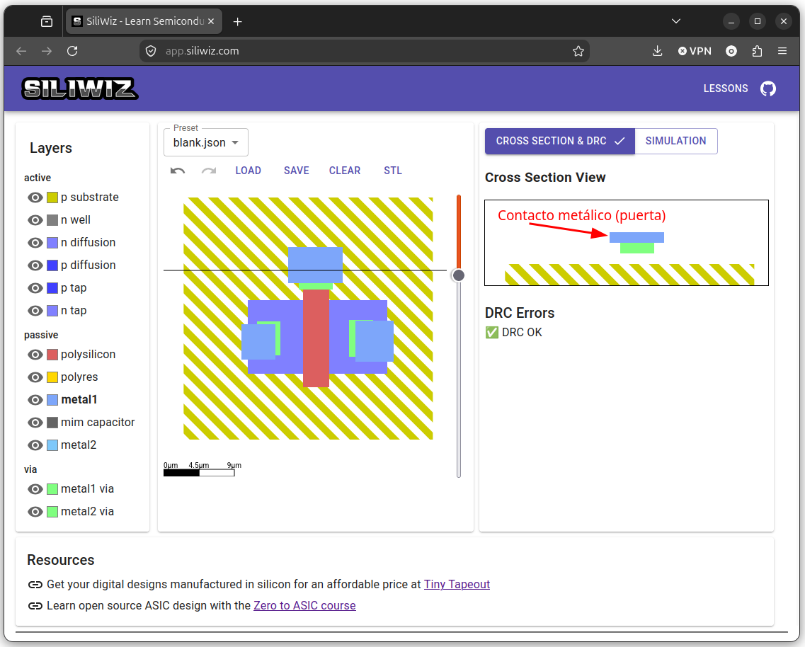Select the SiliWiz browser tab
The height and width of the screenshot is (647, 805).
pos(144,21)
